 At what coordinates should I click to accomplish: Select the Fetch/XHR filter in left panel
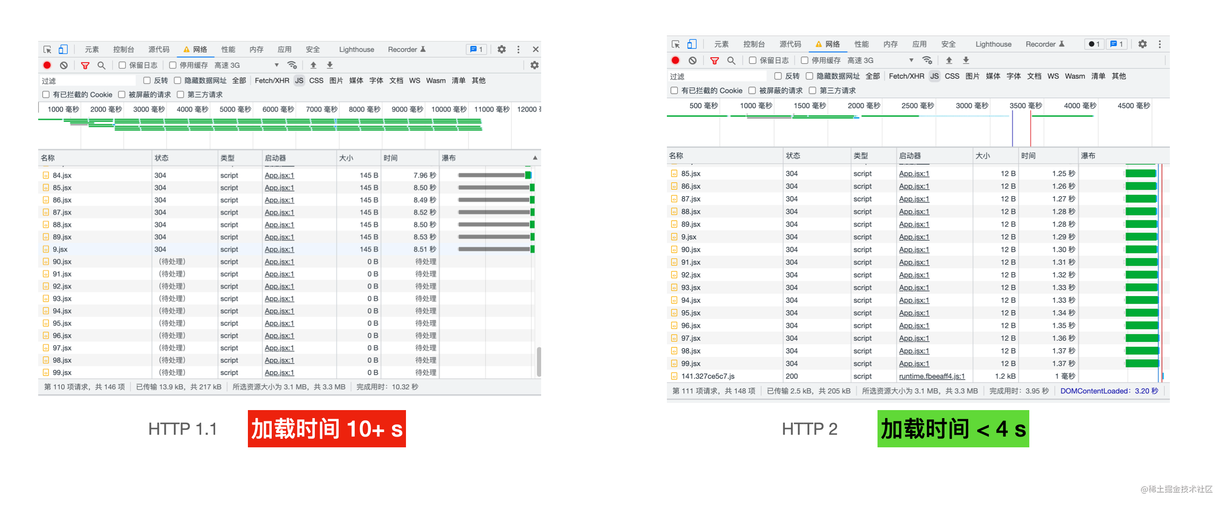[x=272, y=80]
